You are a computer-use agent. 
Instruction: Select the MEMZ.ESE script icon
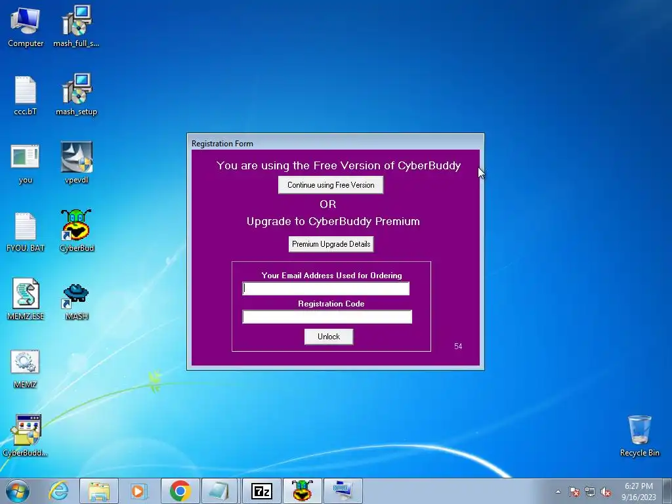(26, 300)
